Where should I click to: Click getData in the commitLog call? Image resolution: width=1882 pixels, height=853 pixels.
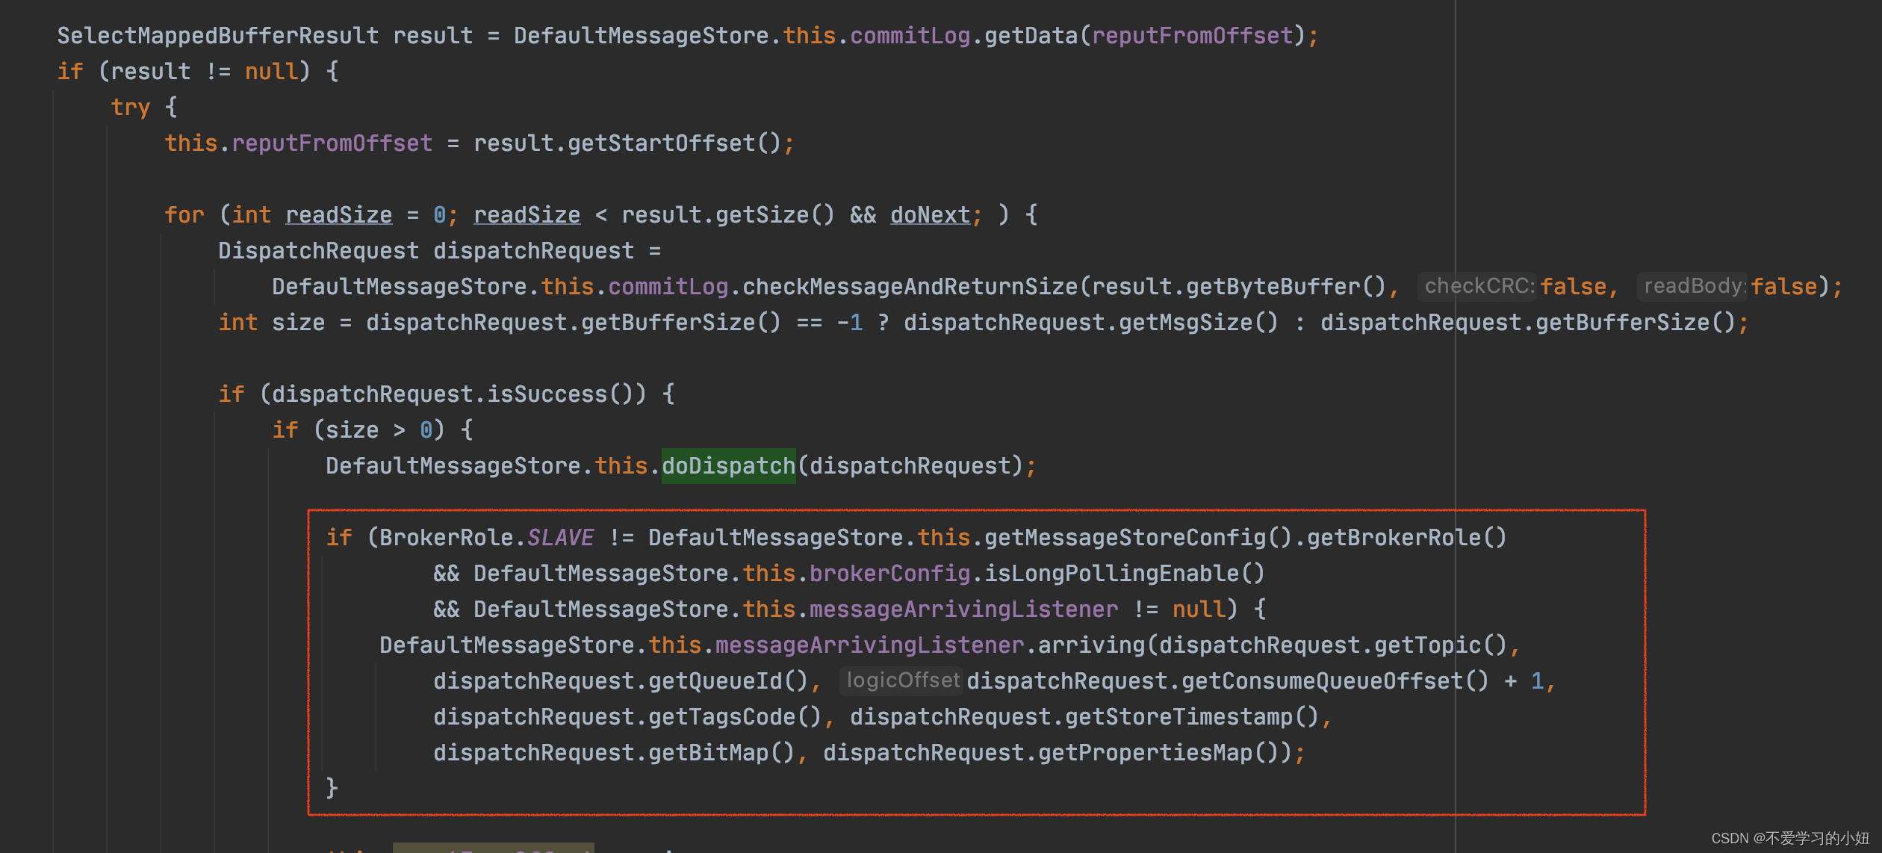pos(1031,36)
